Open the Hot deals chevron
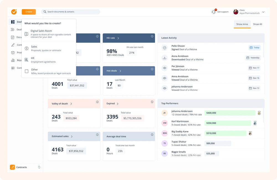The width and height of the screenshot is (277, 180). [x=120, y=71]
